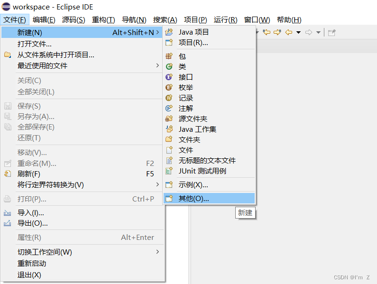
Task: Select 重新启动 to restart Eclipse
Action: coord(82,264)
